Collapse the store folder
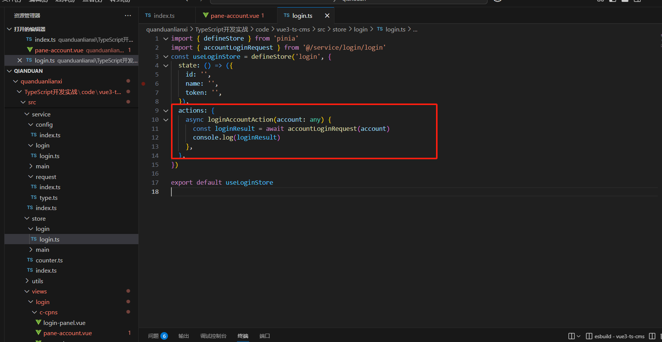The image size is (662, 342). 27,219
